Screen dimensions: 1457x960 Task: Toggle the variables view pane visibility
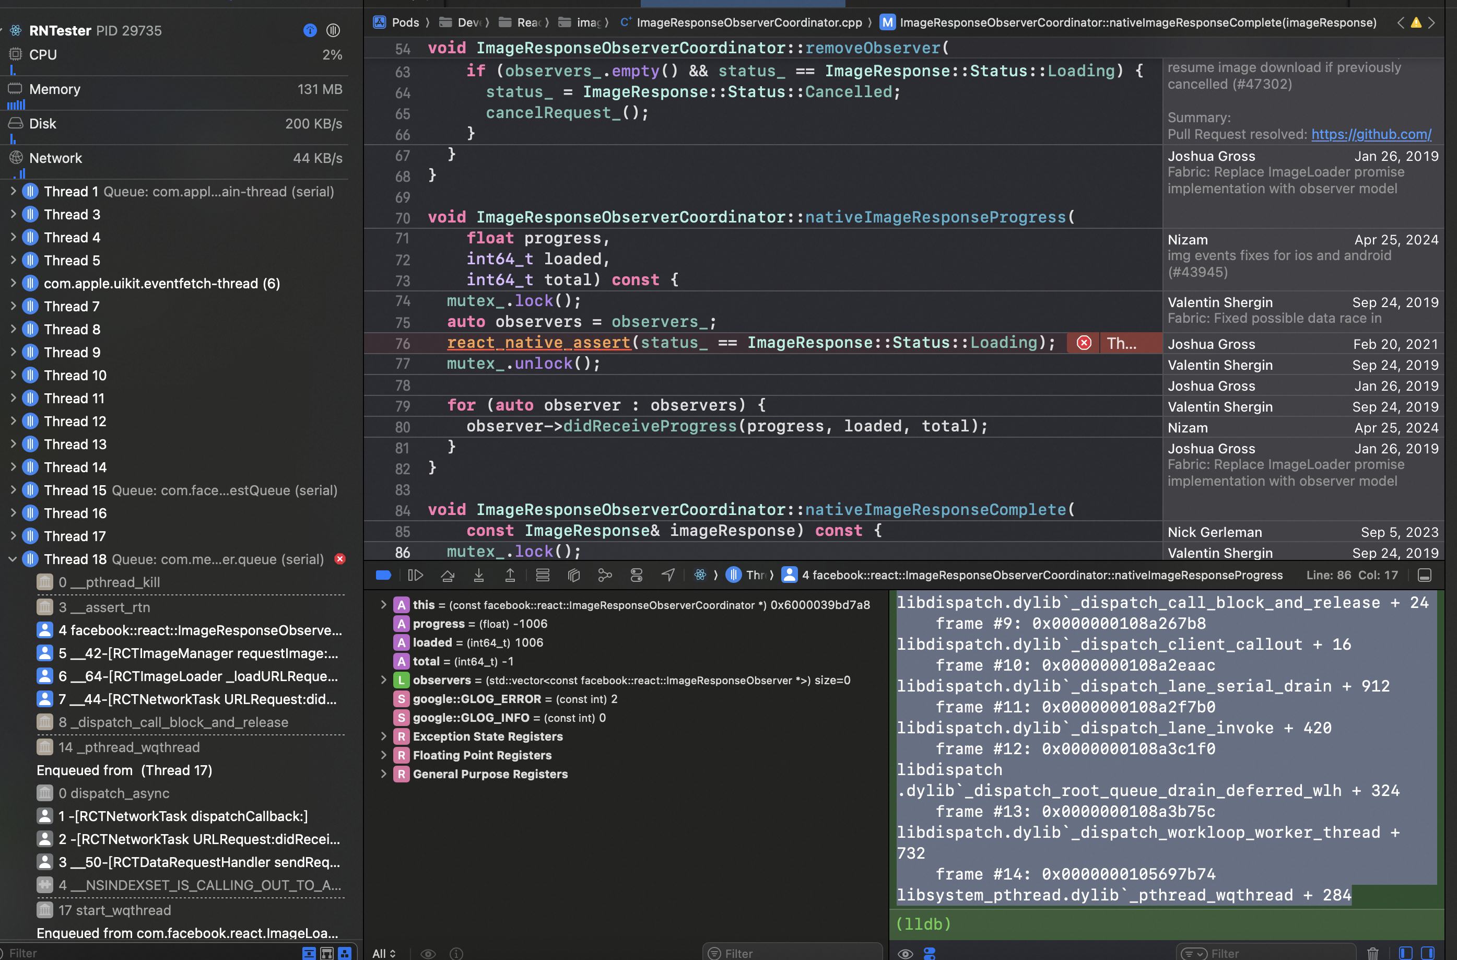tap(1406, 953)
